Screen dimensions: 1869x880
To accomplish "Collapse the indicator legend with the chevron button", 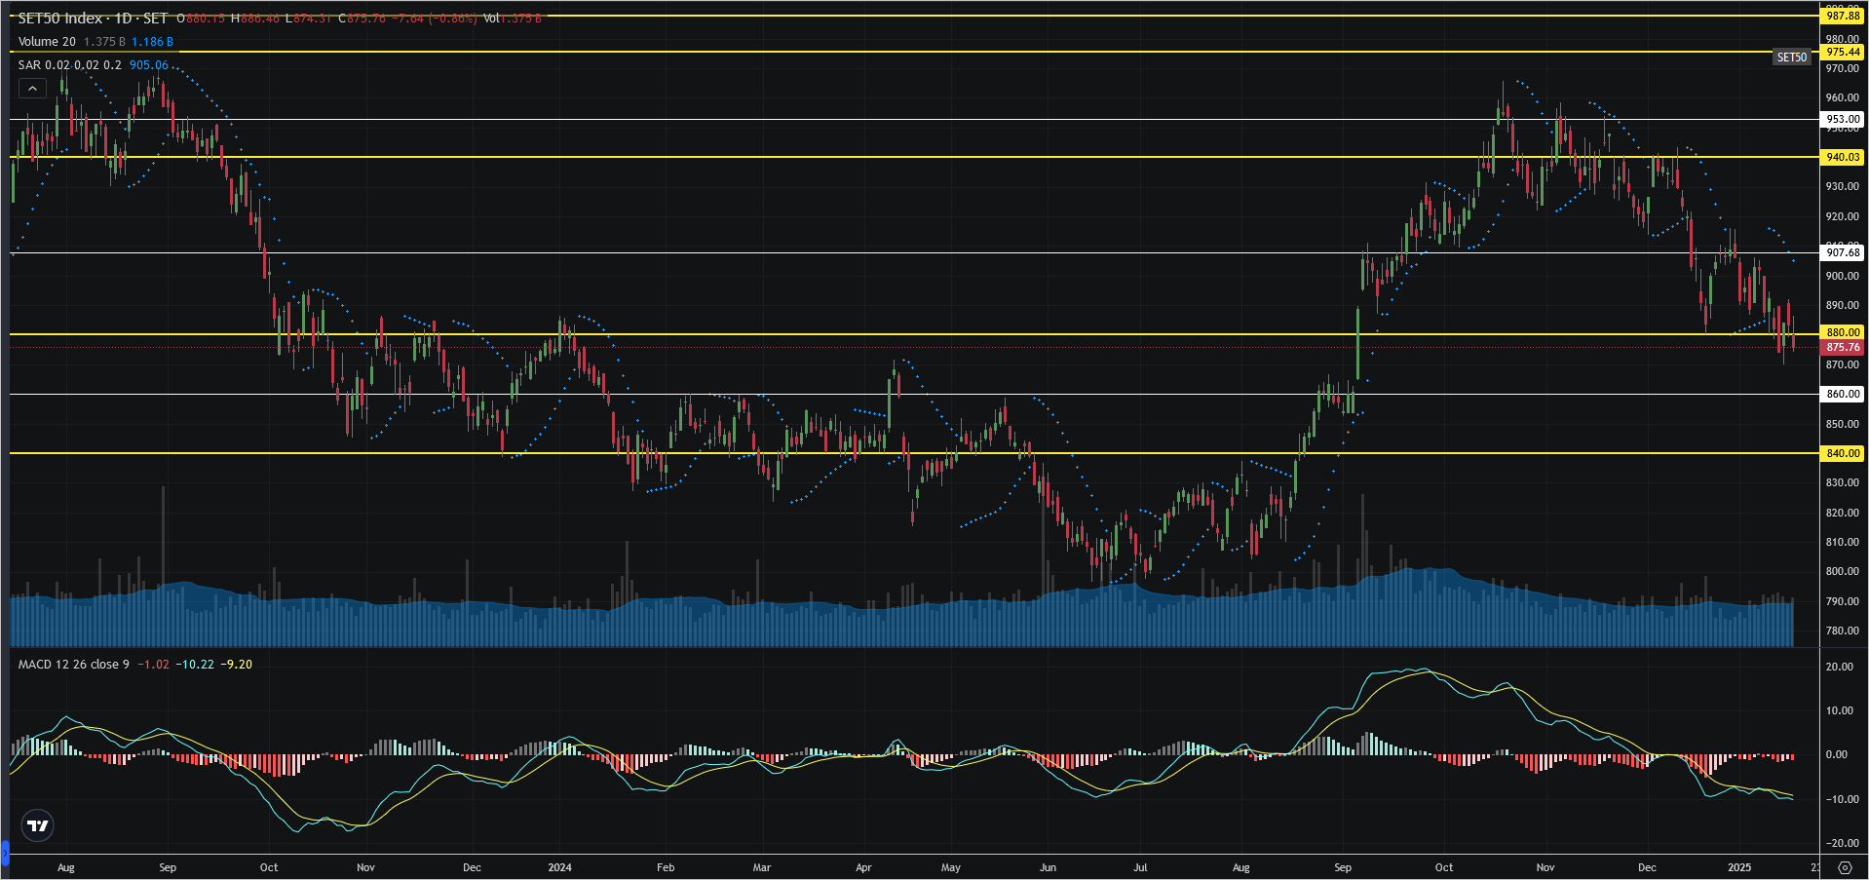I will coord(32,89).
